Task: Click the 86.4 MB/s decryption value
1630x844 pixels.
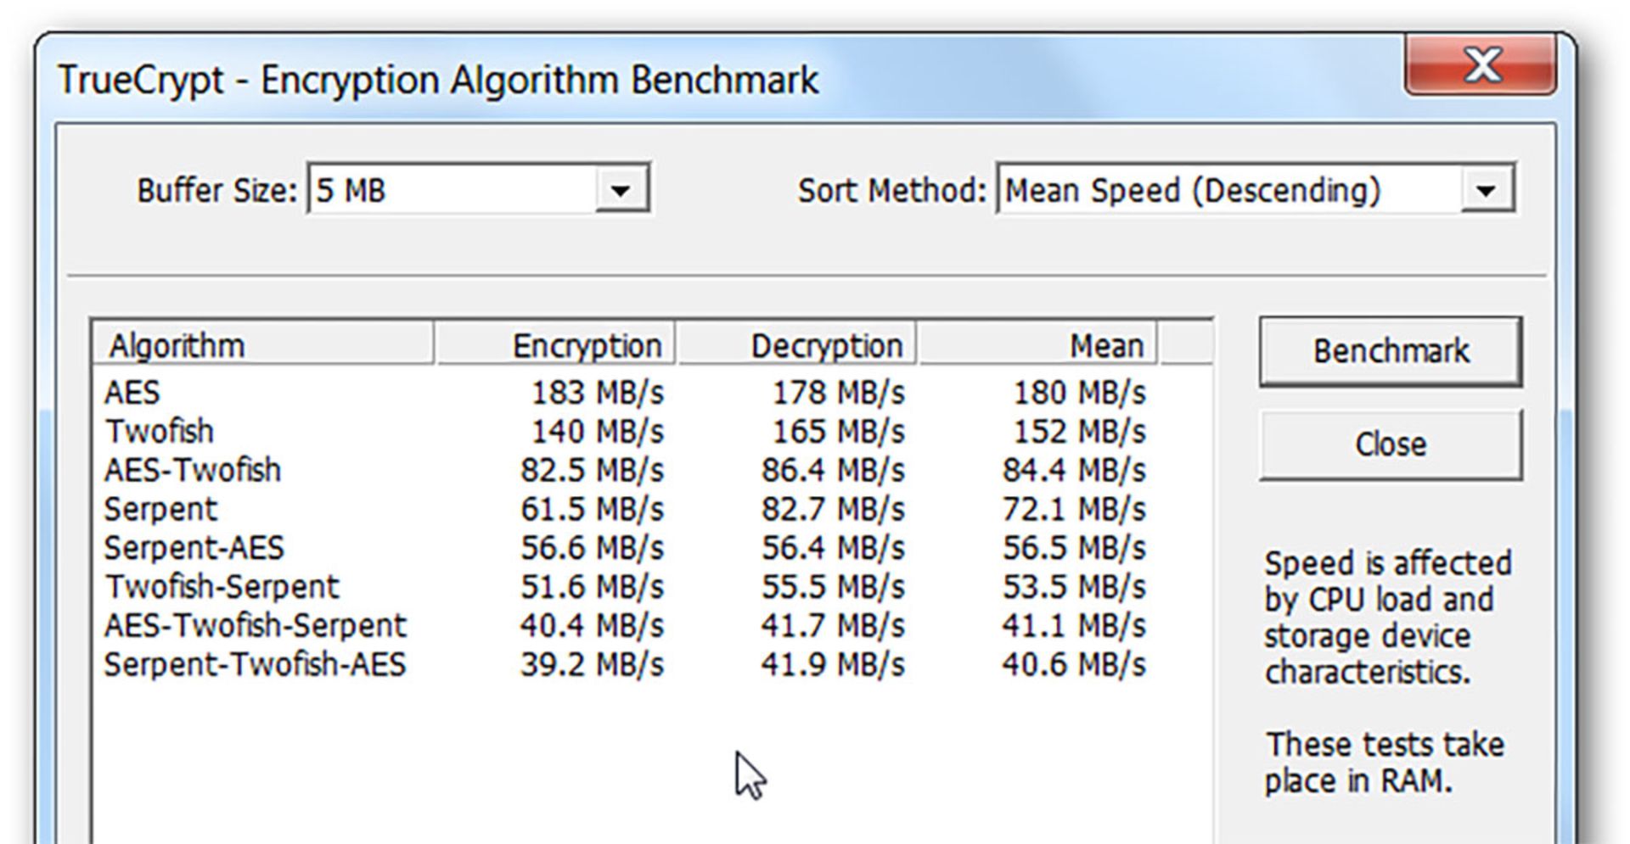Action: [x=834, y=470]
